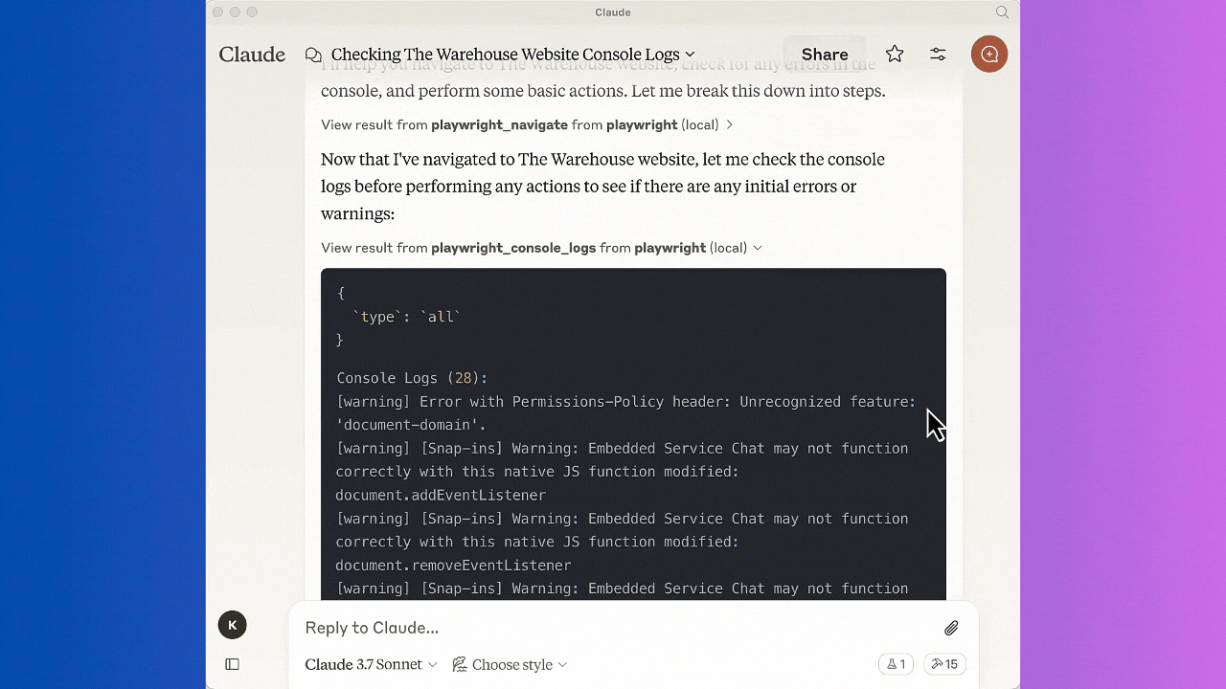Screen dimensions: 1226x689
Task: Click the pill icon showing 15
Action: pos(944,663)
